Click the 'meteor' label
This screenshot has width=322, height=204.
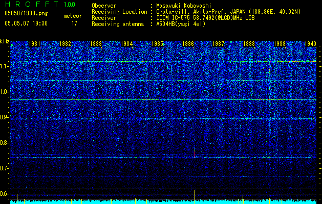pyautogui.click(x=73, y=16)
